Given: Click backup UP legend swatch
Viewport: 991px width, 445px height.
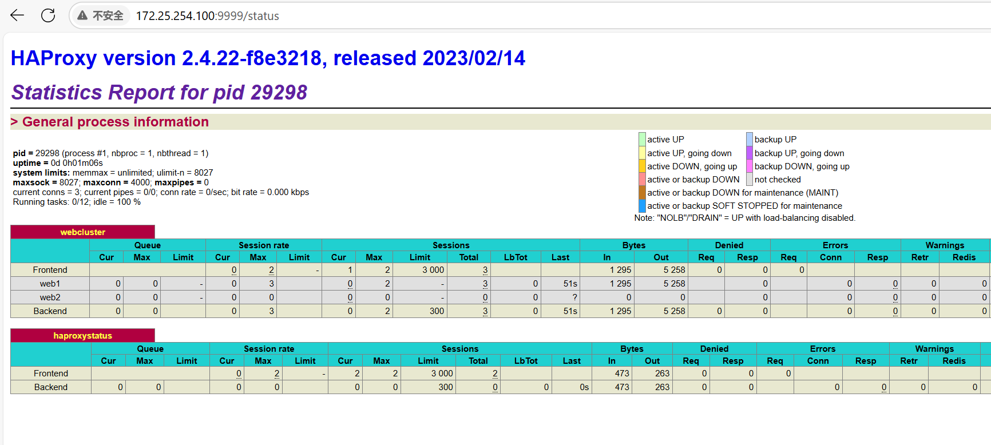Looking at the screenshot, I should 750,139.
